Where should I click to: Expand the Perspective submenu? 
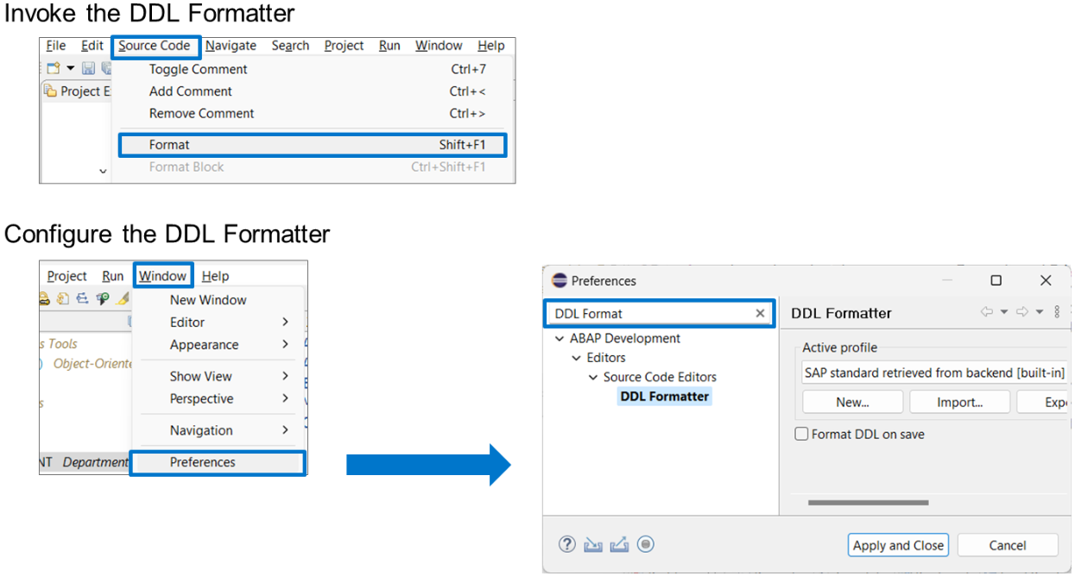(219, 398)
